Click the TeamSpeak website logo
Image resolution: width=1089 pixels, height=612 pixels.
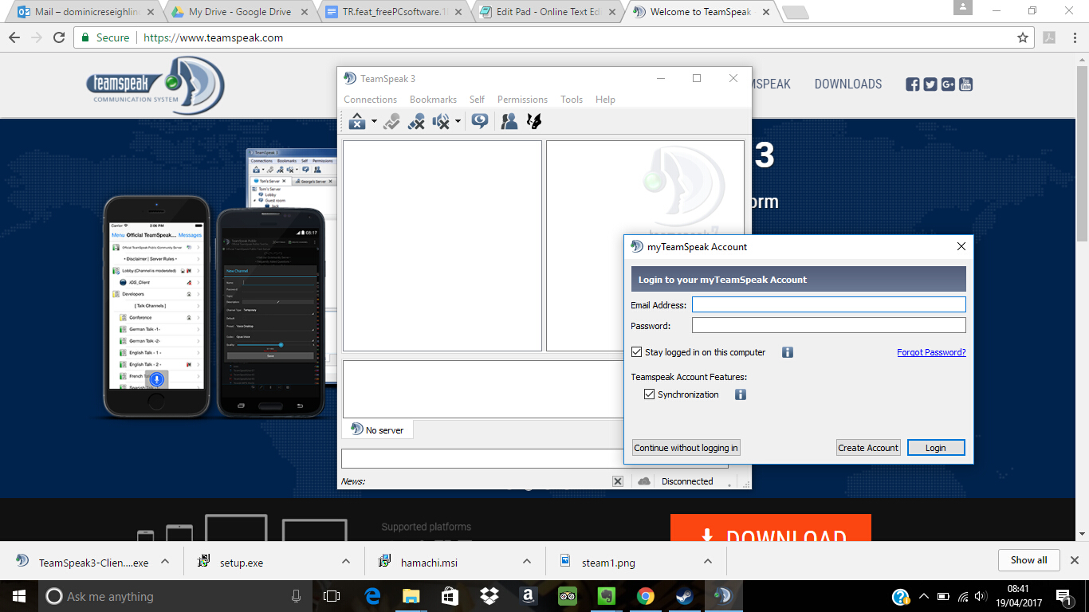tap(155, 85)
